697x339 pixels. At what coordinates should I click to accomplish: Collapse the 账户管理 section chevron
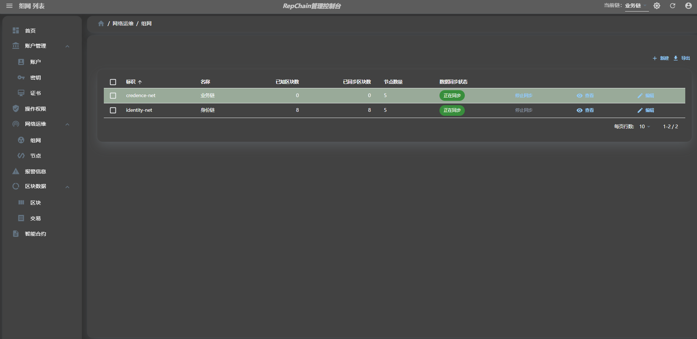[x=67, y=46]
